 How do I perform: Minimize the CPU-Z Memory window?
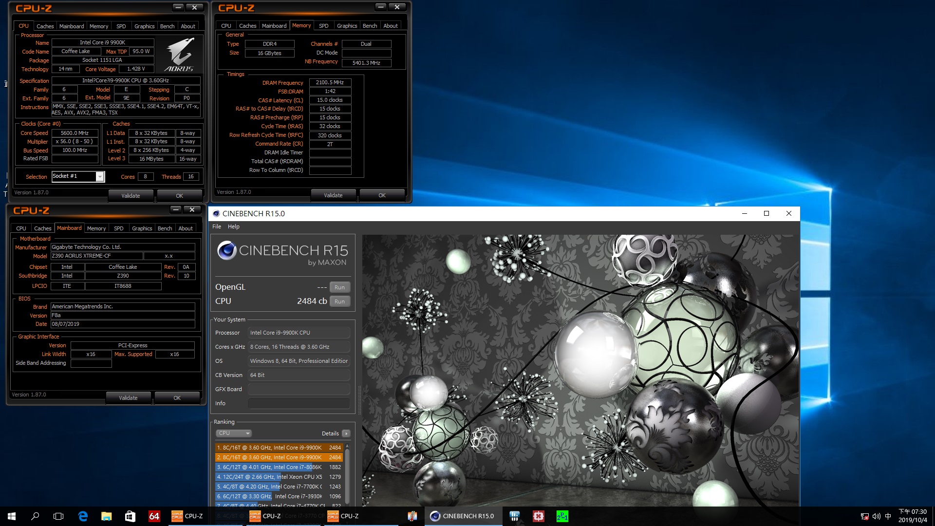coord(381,7)
